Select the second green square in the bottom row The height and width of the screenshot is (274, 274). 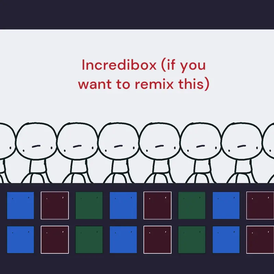click(192, 239)
